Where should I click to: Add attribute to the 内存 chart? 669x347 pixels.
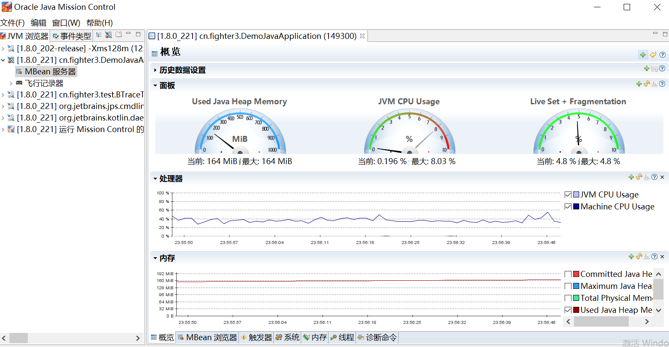pyautogui.click(x=631, y=256)
